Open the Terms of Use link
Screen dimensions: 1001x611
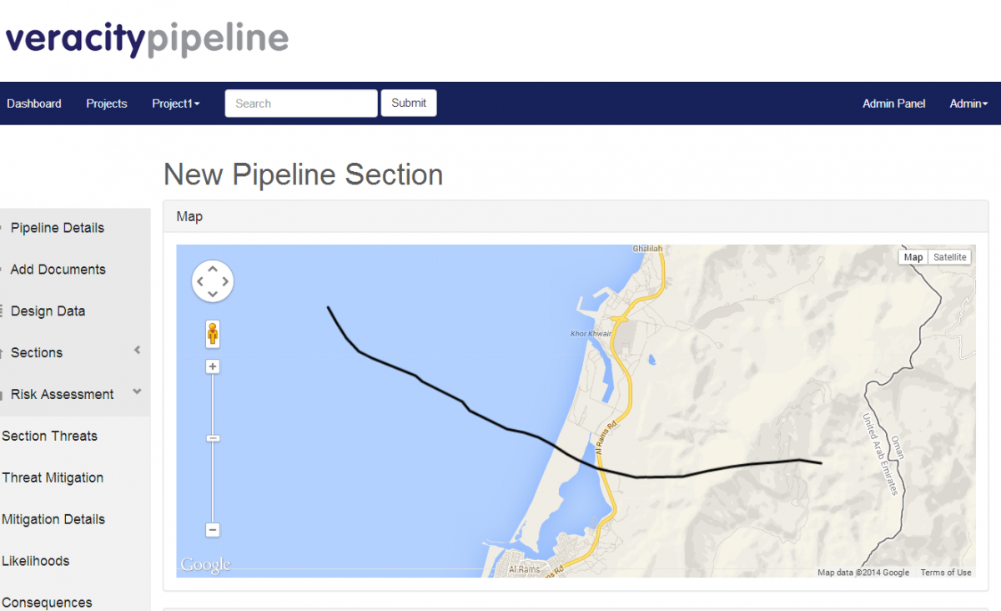click(945, 573)
